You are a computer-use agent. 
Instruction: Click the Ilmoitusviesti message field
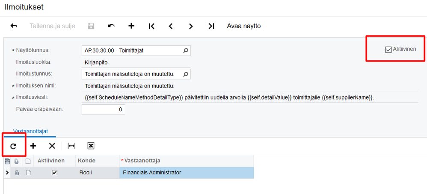250,98
